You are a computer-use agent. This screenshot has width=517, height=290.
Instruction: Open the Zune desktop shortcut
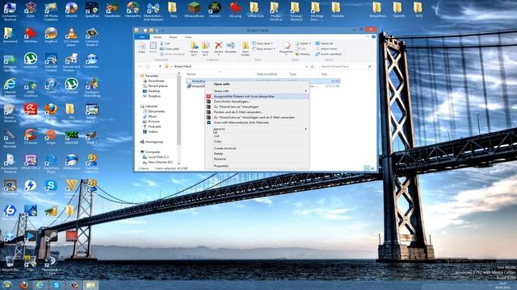tap(31, 10)
